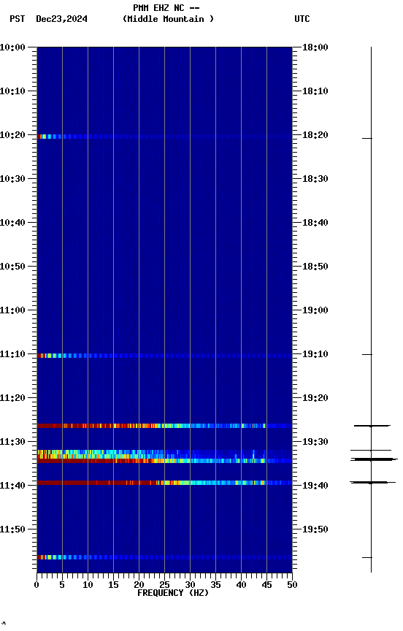Click the strong red spectrogram band near 11:26
Image resolution: width=403 pixels, height=631 pixels.
pos(164,426)
